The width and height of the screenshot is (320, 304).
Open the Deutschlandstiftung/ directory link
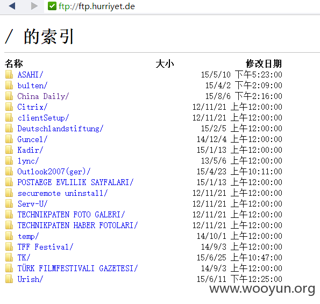[x=60, y=129]
